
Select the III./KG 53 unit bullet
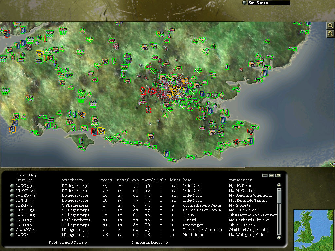[12, 191]
